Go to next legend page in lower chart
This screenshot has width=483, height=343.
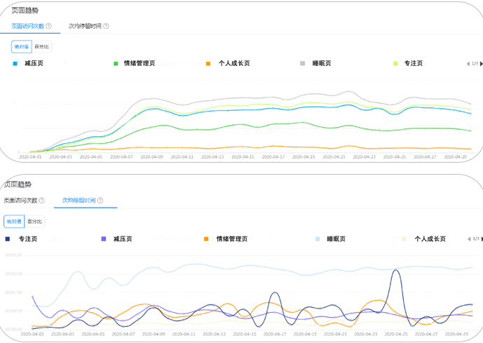(x=480, y=239)
